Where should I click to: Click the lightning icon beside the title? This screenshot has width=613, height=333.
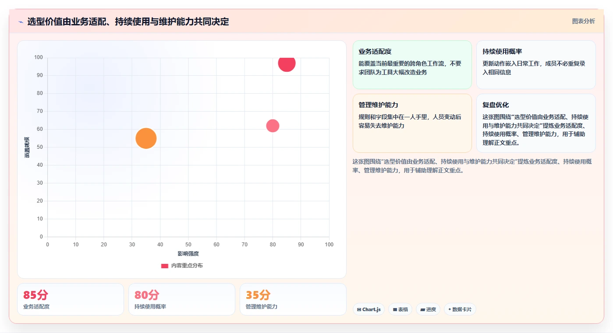(x=21, y=22)
